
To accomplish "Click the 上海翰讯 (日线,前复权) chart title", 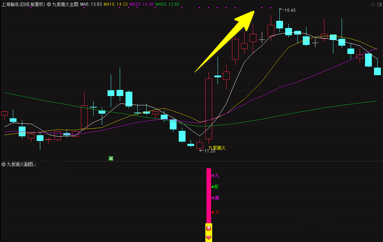I will [23, 5].
